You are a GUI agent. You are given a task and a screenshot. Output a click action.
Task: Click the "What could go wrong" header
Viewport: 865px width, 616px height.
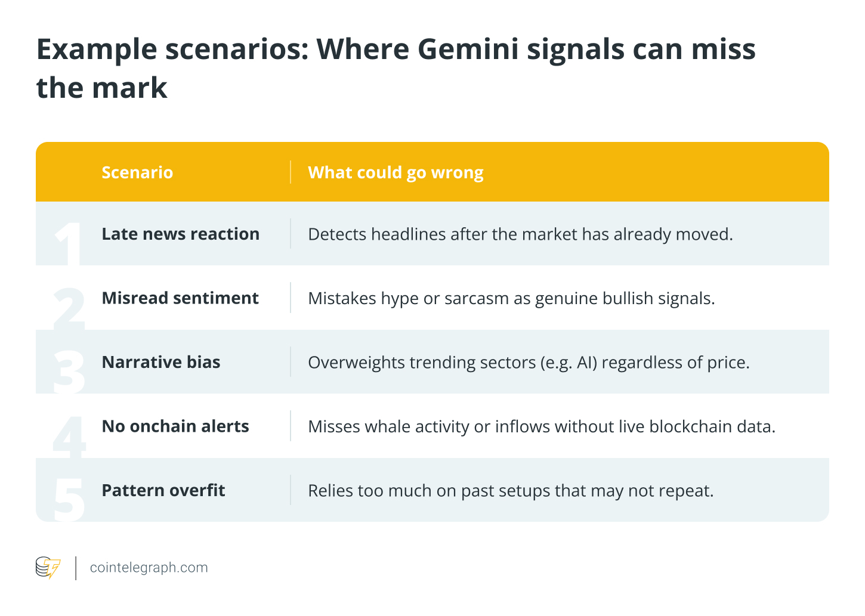[x=396, y=172]
